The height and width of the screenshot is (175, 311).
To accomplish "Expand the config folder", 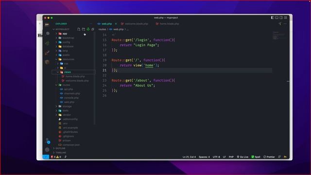I will [66, 42].
